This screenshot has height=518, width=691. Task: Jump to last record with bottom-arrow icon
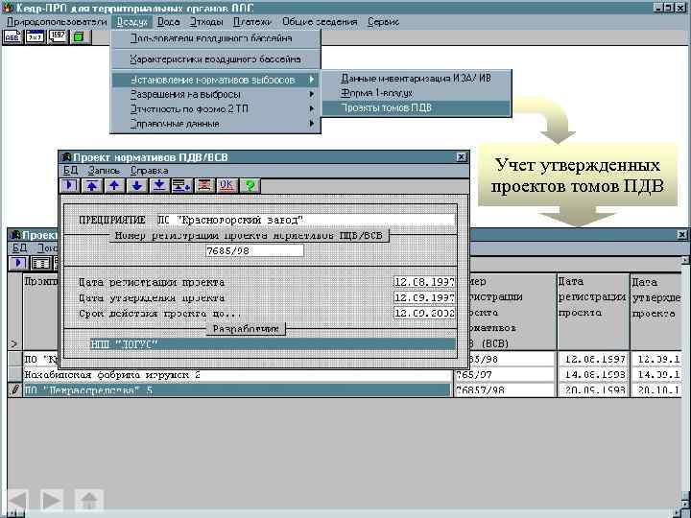[159, 185]
